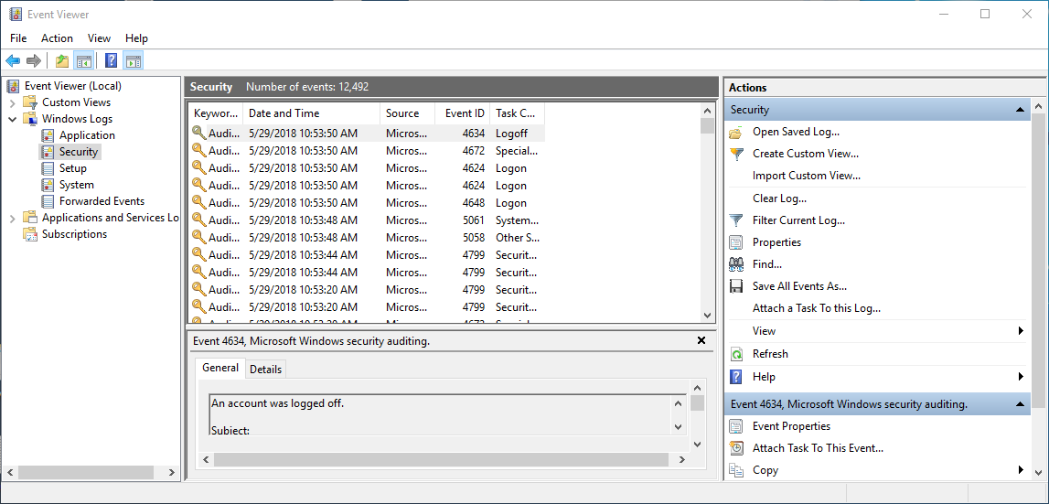Open the Action menu
Image resolution: width=1049 pixels, height=504 pixels.
click(57, 38)
